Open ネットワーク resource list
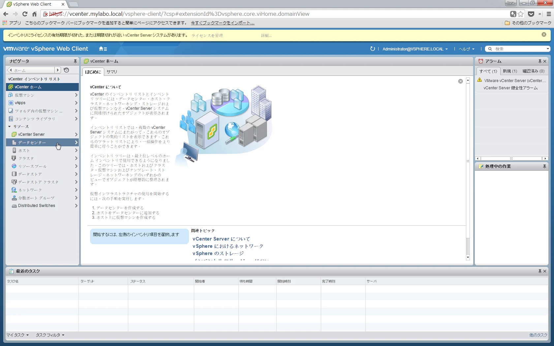 (x=42, y=190)
